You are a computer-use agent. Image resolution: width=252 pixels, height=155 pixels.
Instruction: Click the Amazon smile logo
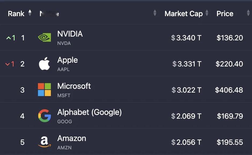[x=44, y=142]
